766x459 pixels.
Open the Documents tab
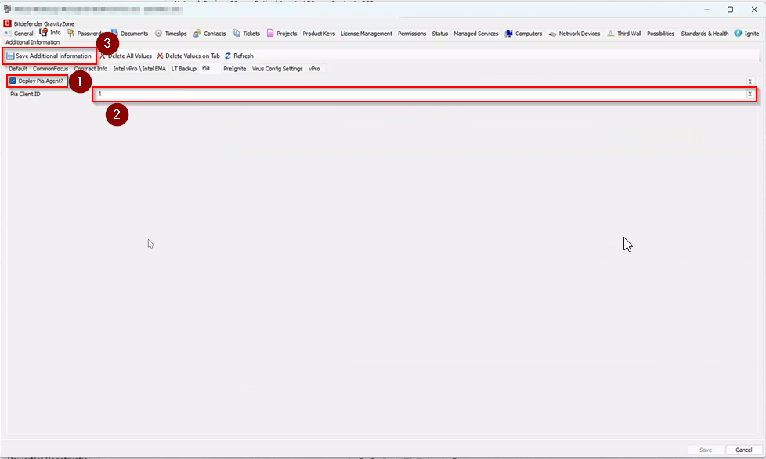click(129, 34)
